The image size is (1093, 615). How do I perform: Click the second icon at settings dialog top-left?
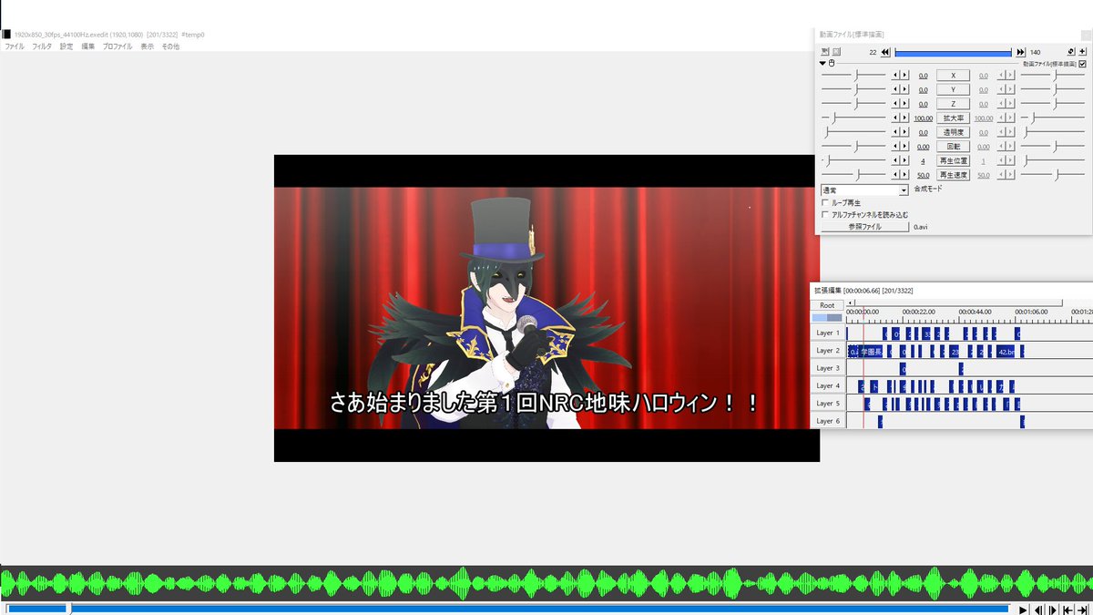click(x=836, y=52)
